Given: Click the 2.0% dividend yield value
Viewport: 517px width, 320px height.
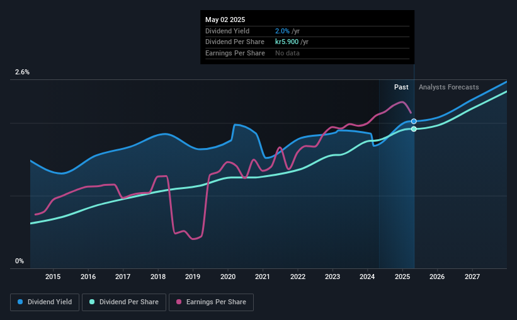Looking at the screenshot, I should coord(282,31).
